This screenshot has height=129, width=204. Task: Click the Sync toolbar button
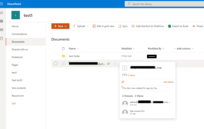[123, 26]
